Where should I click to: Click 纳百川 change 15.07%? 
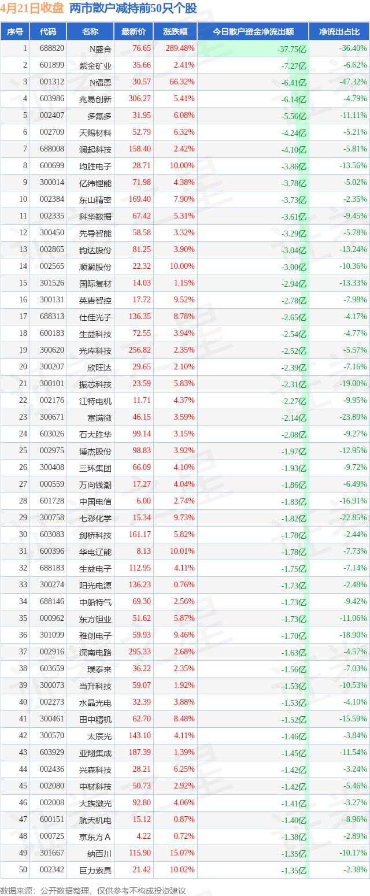(183, 853)
